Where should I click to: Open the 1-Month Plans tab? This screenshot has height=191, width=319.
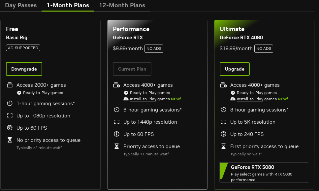click(x=68, y=5)
